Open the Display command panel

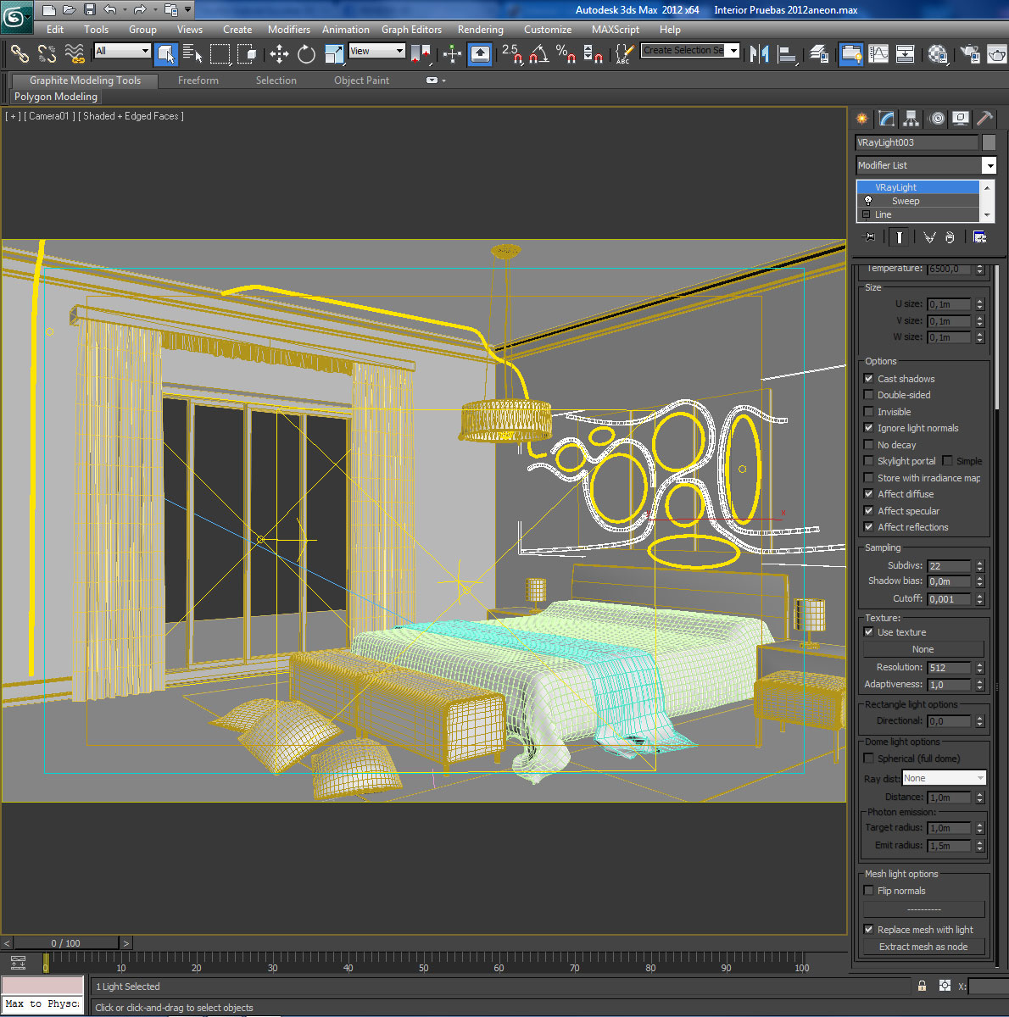[x=960, y=119]
